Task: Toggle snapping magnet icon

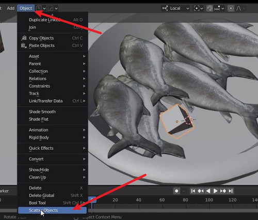Action: [x=209, y=8]
